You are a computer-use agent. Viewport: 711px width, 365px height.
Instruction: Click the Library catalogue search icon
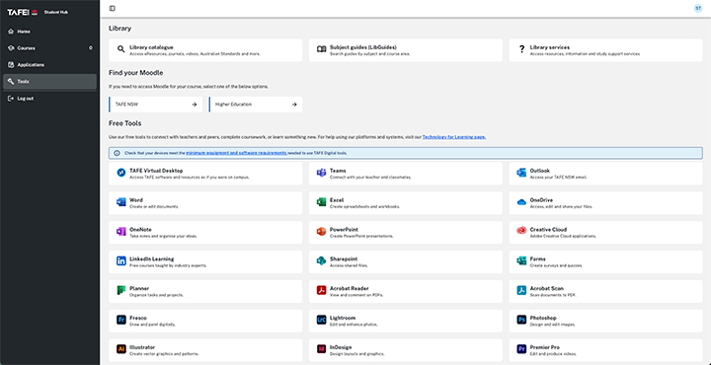(x=121, y=49)
